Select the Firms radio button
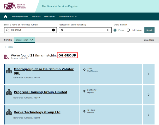This screenshot has width=159, height=125. [x=115, y=30]
